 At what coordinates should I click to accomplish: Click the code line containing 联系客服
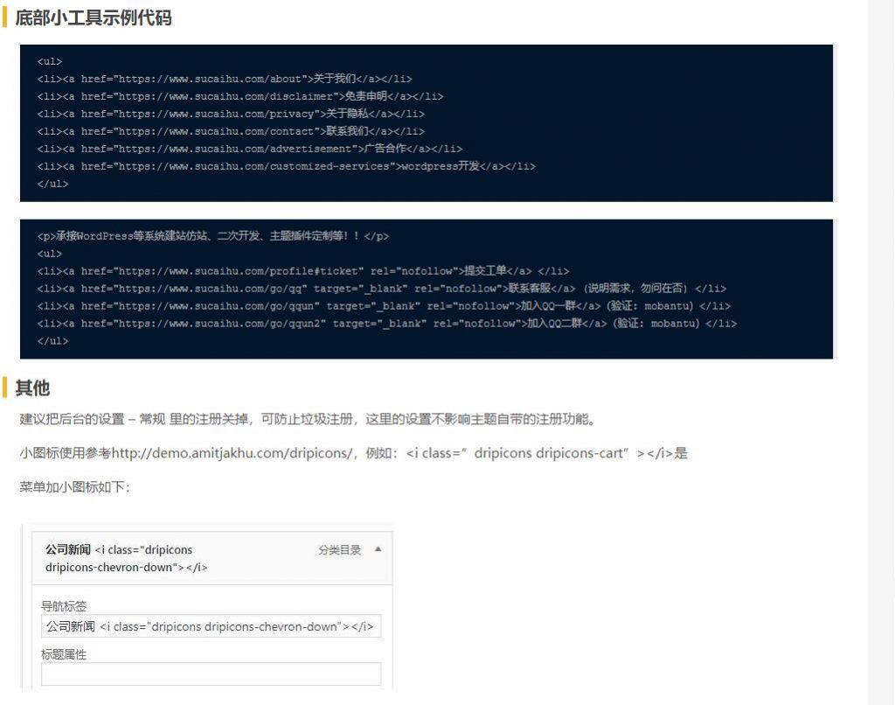click(x=382, y=289)
